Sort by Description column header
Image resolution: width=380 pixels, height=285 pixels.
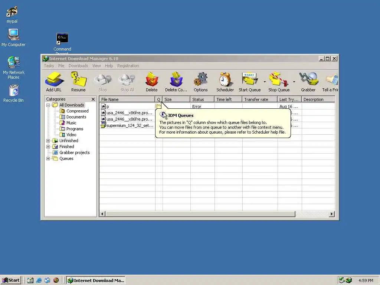(318, 99)
